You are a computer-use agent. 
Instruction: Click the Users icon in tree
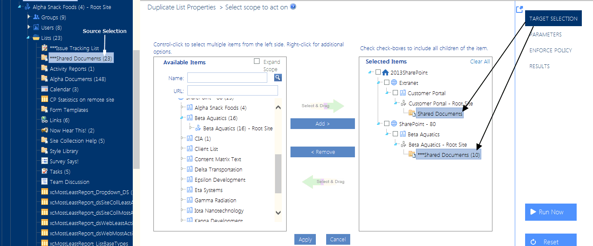(x=36, y=27)
